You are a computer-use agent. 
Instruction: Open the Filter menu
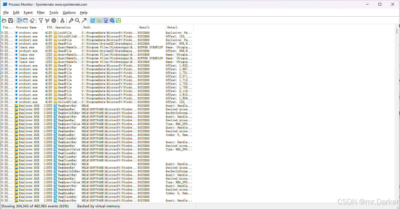[x=41, y=13]
